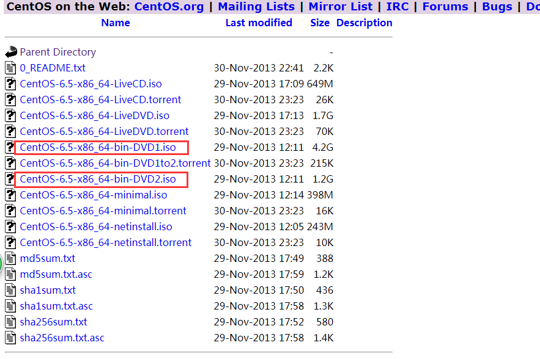Click the unknown-file icon beside CentOS-6.5-x86_64-LiveCD.iso
Image resolution: width=540 pixels, height=359 pixels.
(10, 84)
